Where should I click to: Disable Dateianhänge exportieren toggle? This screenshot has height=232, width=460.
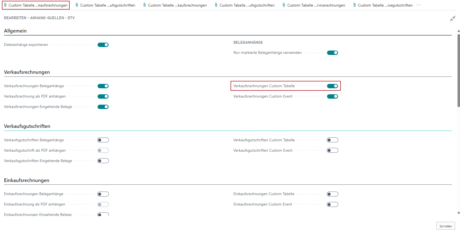103,45
